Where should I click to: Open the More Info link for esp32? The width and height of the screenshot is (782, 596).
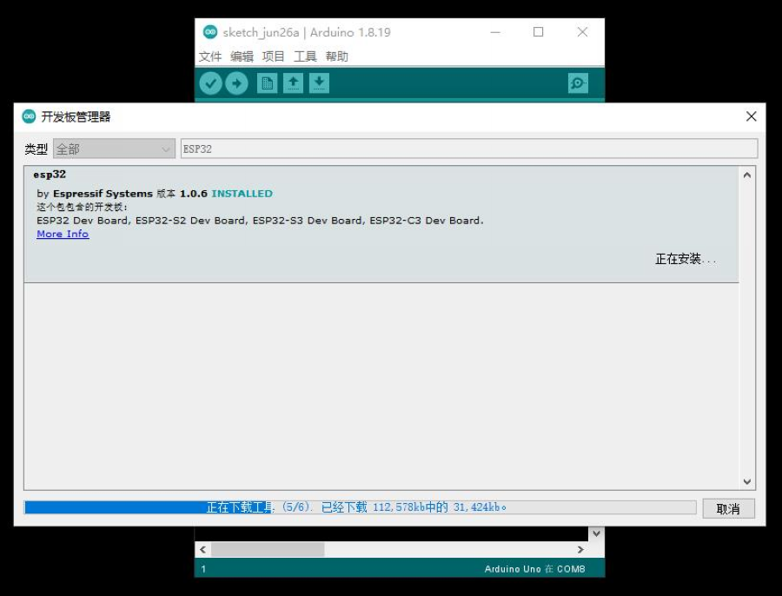[x=63, y=234]
